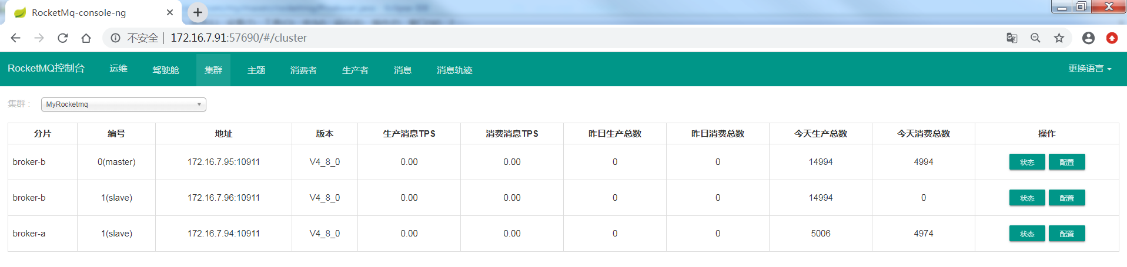This screenshot has height=267, width=1127.
Task: Click the zoom magnifier icon
Action: click(x=1035, y=38)
